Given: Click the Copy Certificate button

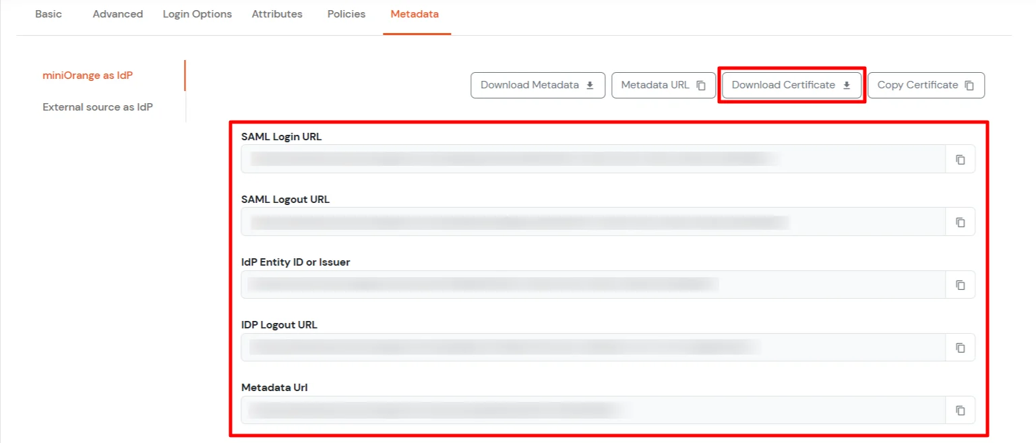Looking at the screenshot, I should [925, 85].
